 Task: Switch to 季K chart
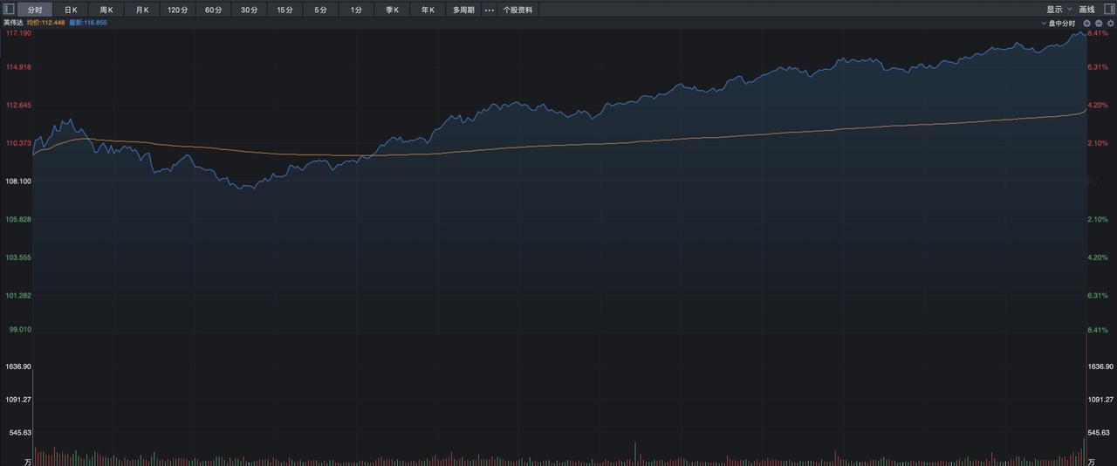pos(392,10)
